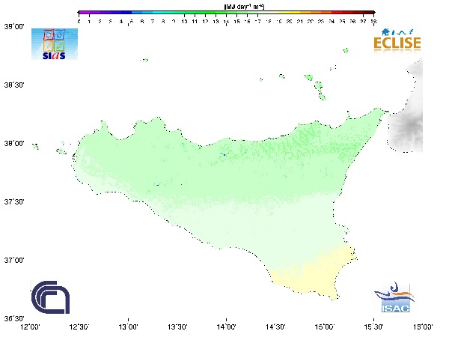The image size is (449, 337).
Task: Click the color bar tick label 10
Action: pos(184,22)
